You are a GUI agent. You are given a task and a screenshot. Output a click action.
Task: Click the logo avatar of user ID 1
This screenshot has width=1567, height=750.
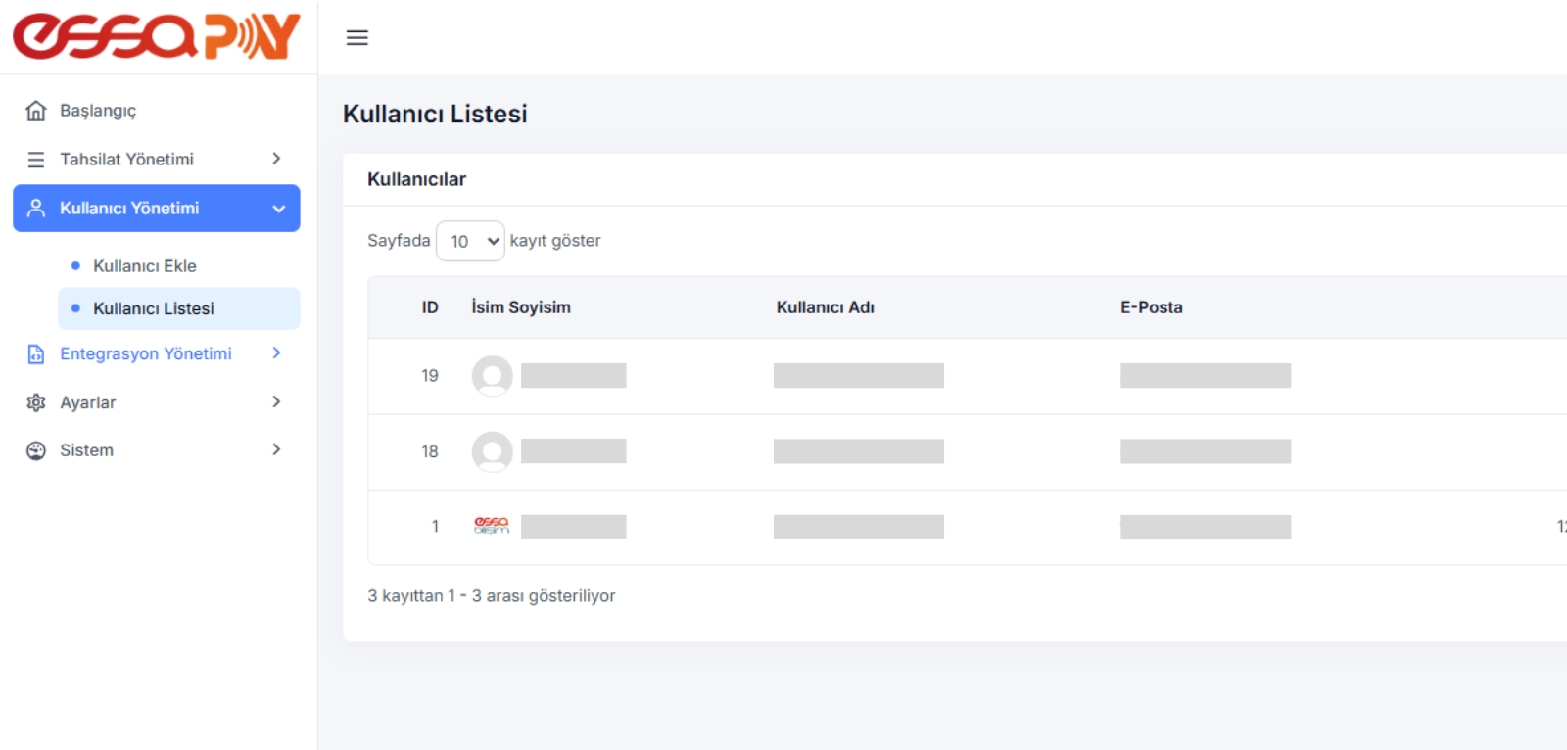coord(492,527)
